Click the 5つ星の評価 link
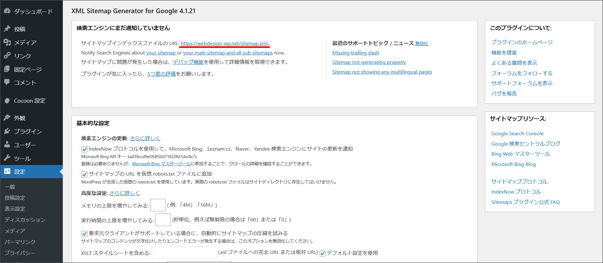Image resolution: width=603 pixels, height=263 pixels. point(161,74)
